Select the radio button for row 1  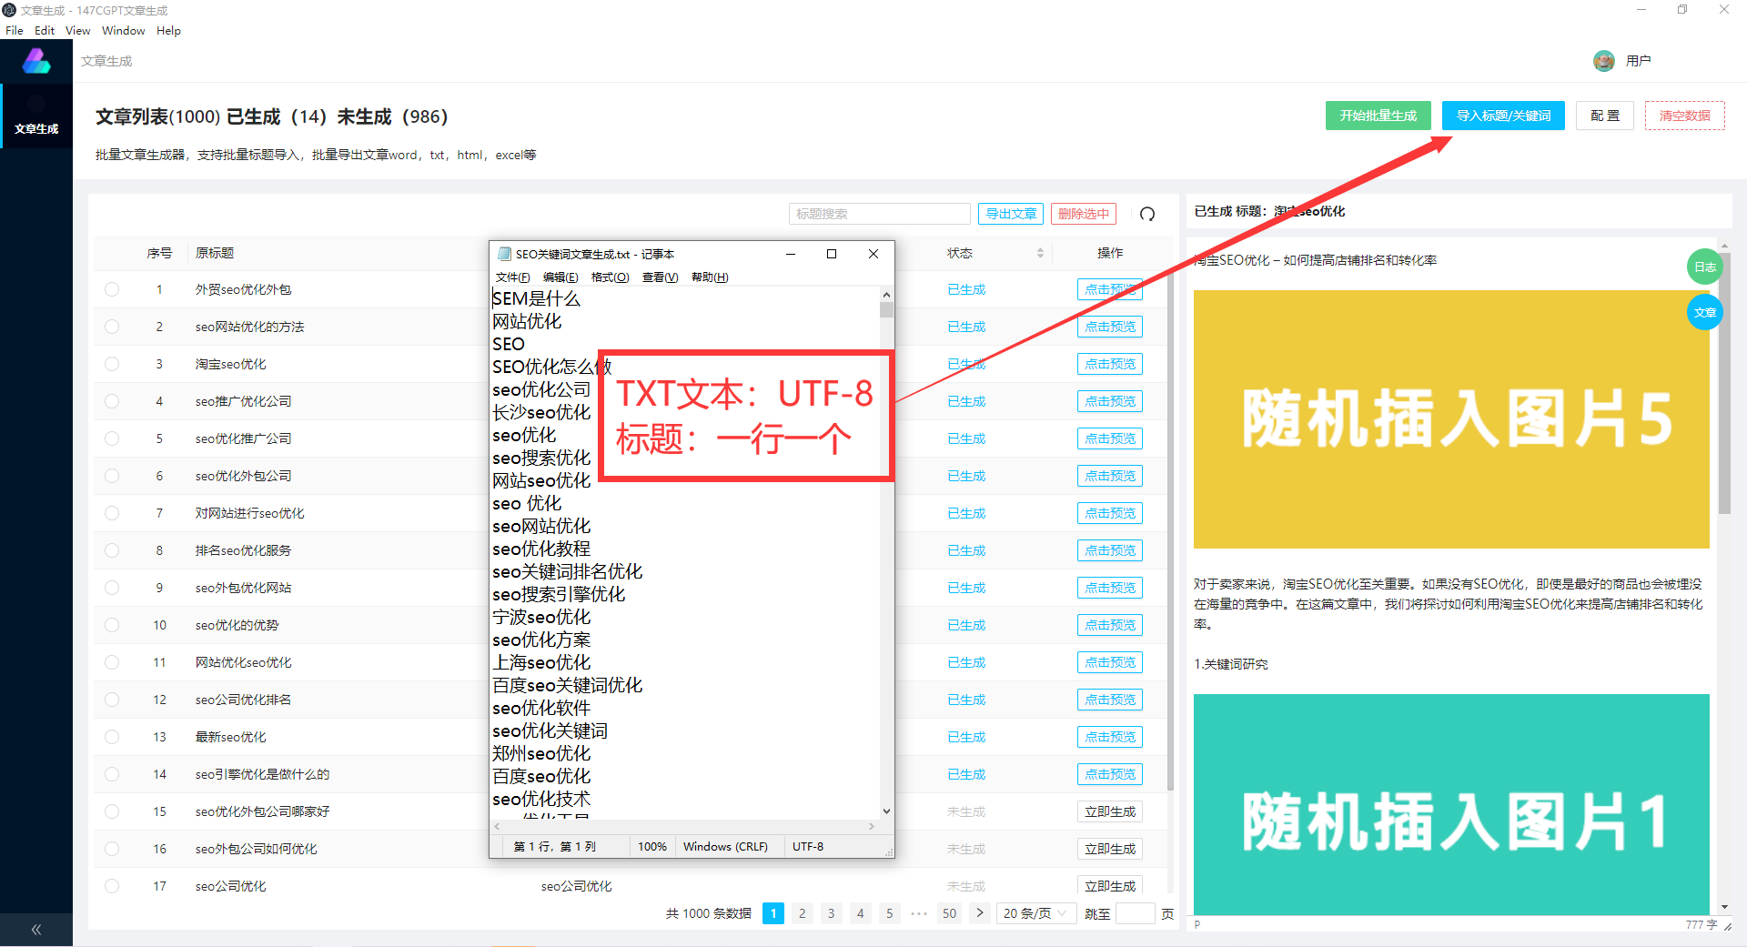[112, 289]
